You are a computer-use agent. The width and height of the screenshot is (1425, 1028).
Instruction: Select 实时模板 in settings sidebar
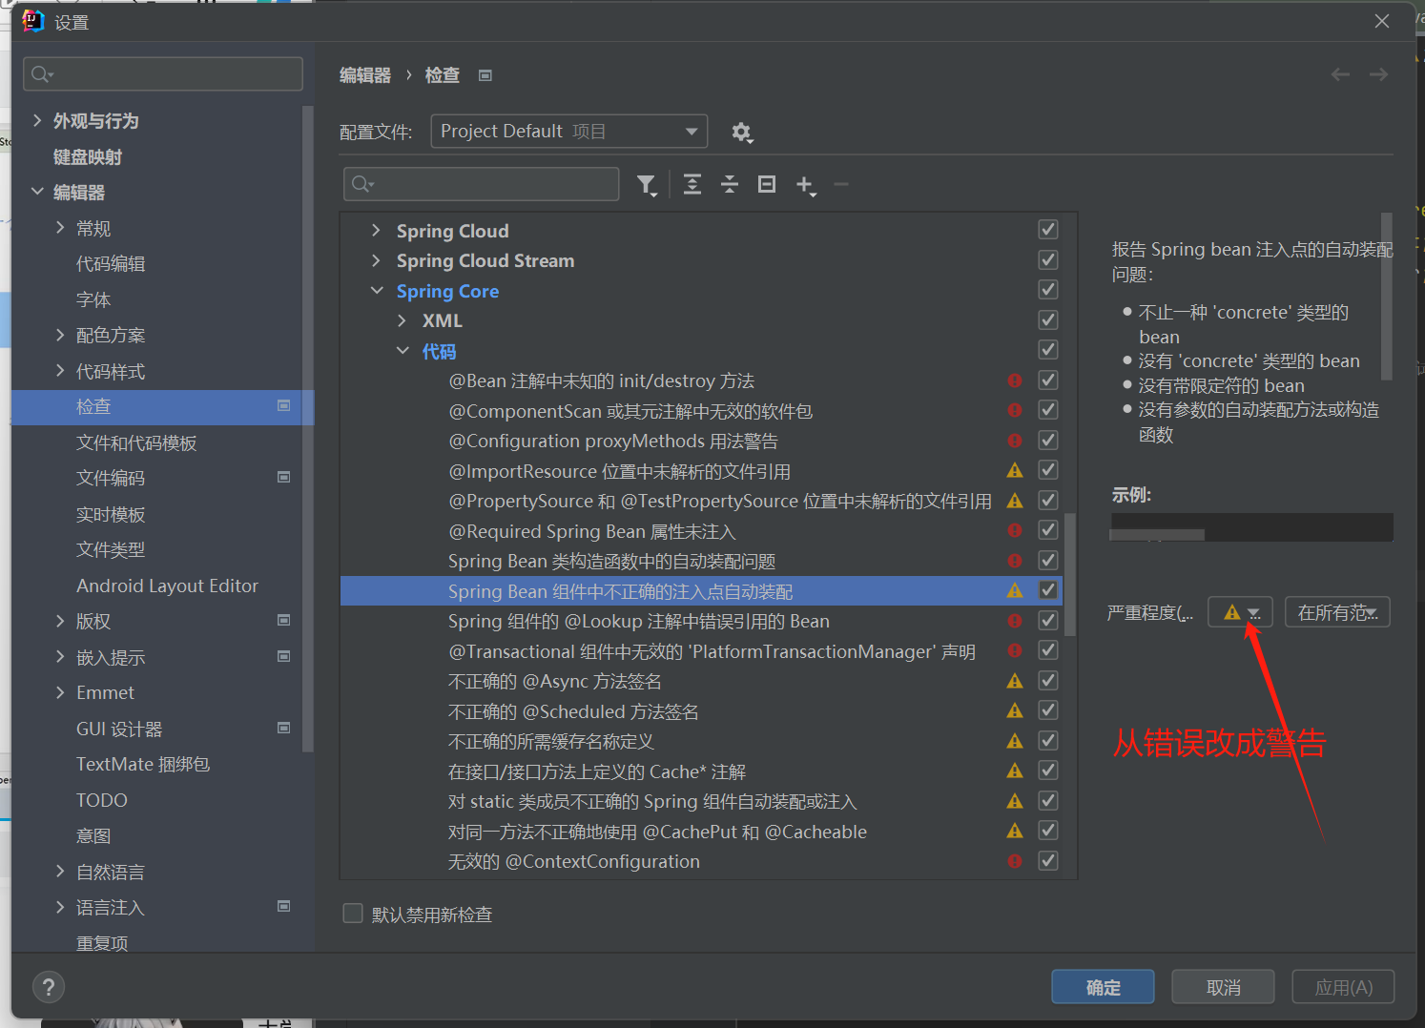pyautogui.click(x=111, y=515)
